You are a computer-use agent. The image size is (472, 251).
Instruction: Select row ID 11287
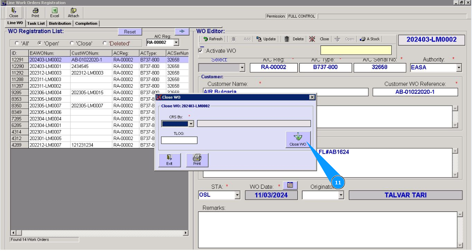point(100,86)
